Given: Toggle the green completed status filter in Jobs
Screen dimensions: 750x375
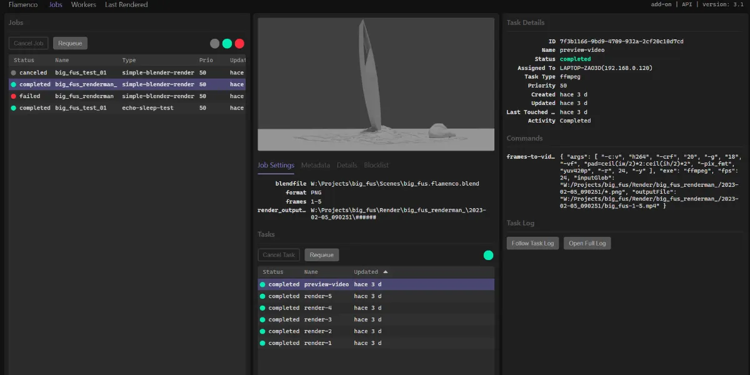Looking at the screenshot, I should pyautogui.click(x=227, y=44).
